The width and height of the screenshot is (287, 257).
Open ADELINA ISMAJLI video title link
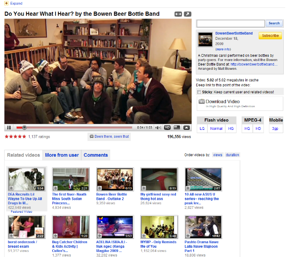(x=112, y=246)
